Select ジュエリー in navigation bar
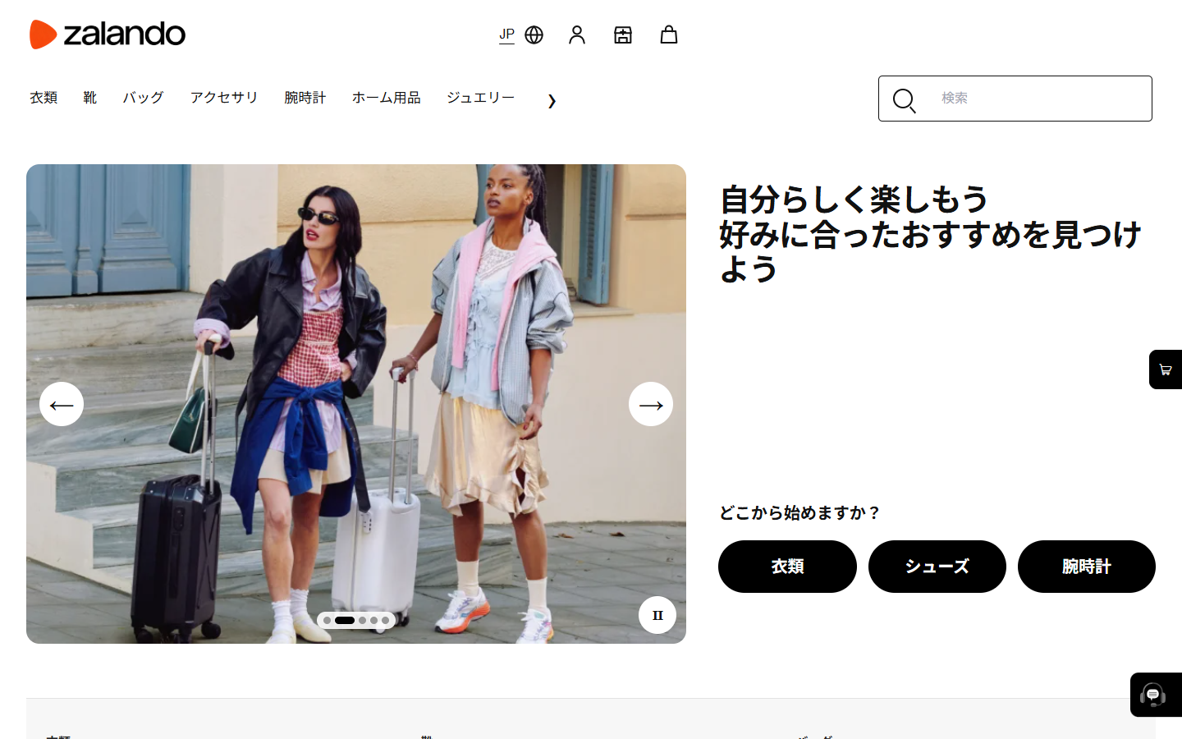 click(x=481, y=98)
